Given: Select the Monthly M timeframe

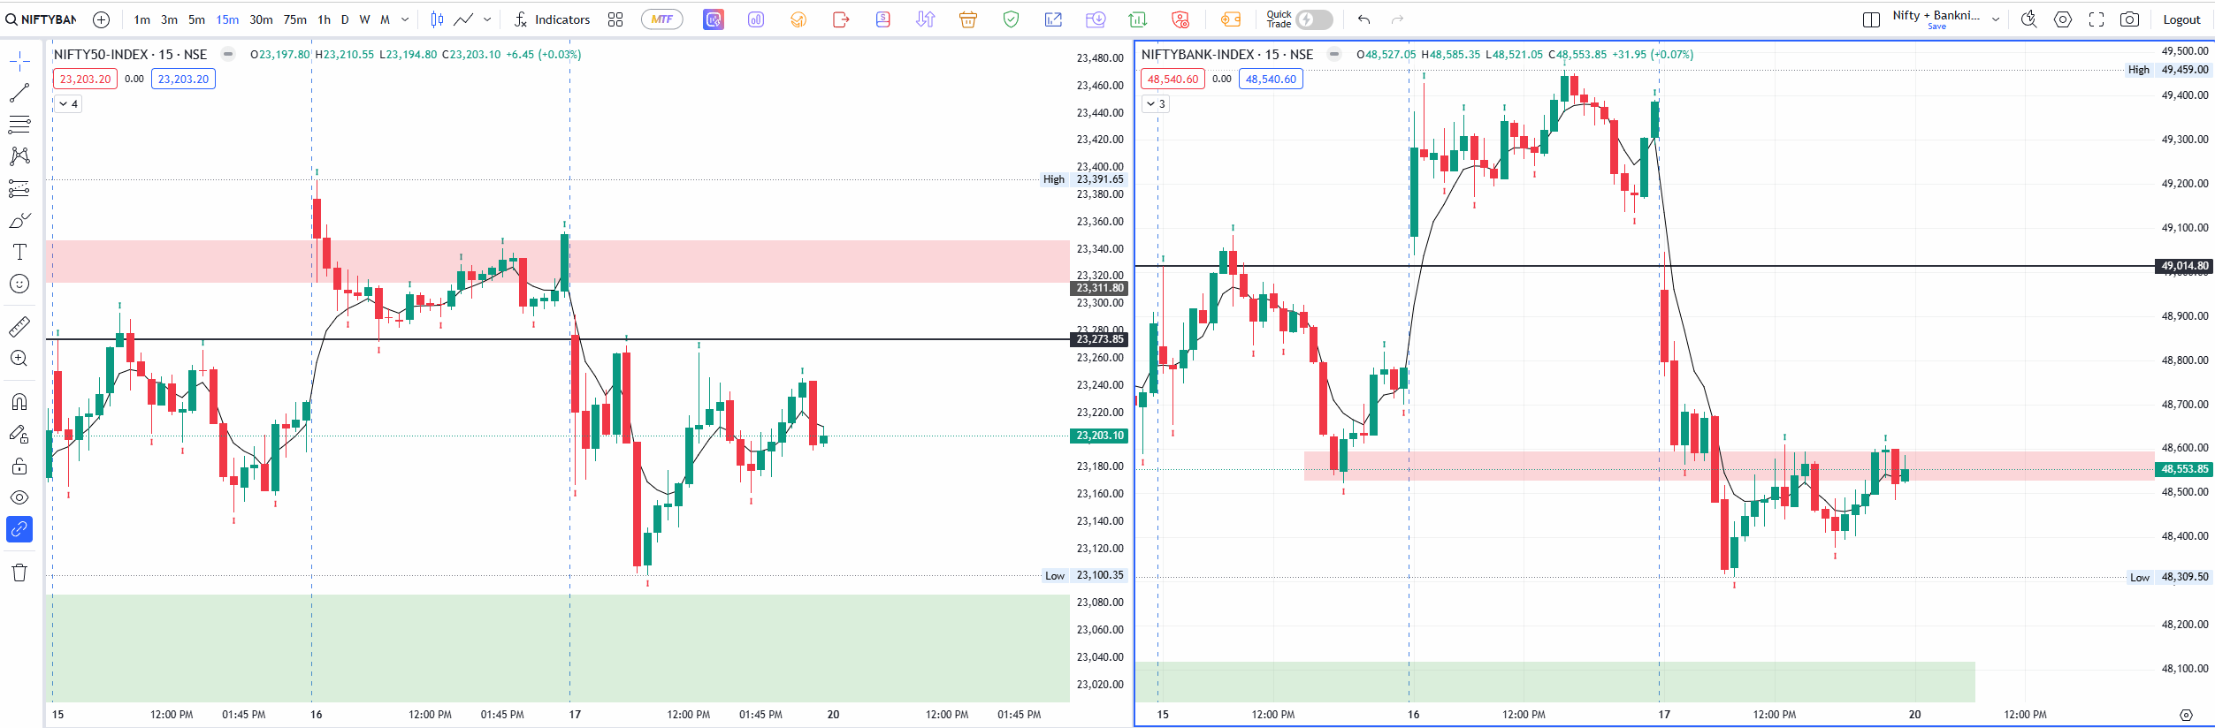Looking at the screenshot, I should pos(385,19).
